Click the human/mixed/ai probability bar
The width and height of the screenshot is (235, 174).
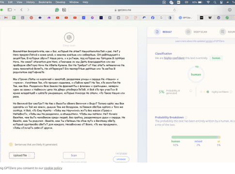(196, 137)
